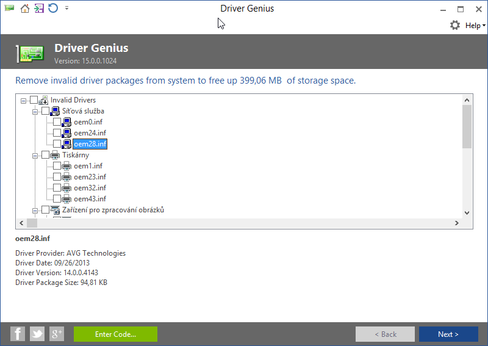488x346 pixels.
Task: Click the purple import arrow toolbar icon
Action: [x=39, y=9]
